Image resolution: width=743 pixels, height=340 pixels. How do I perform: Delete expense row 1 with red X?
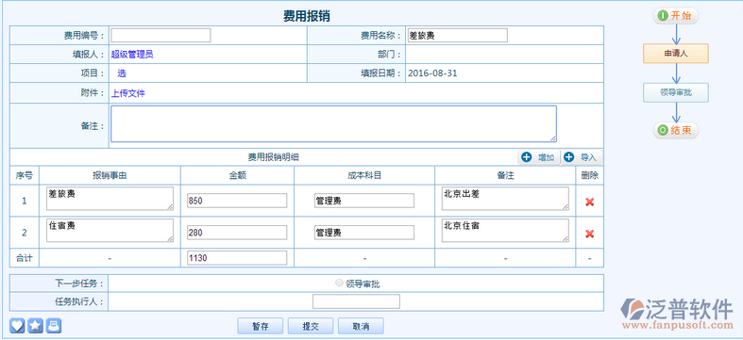coord(589,202)
